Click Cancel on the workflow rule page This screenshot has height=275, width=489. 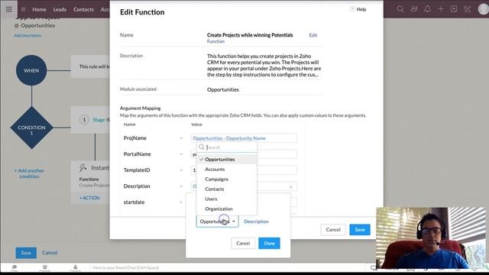50,253
